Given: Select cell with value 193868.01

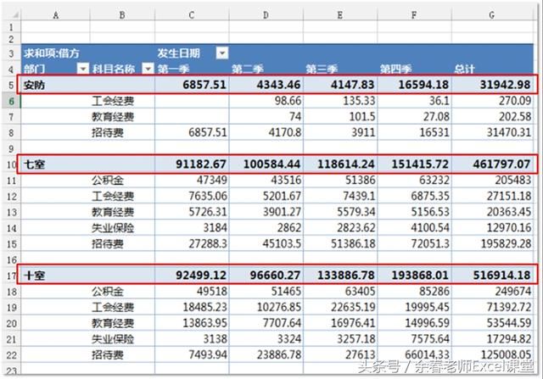Looking at the screenshot, I should [415, 276].
